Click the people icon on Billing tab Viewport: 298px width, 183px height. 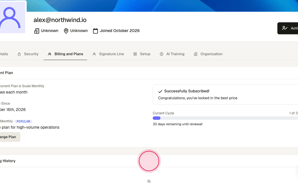click(50, 54)
